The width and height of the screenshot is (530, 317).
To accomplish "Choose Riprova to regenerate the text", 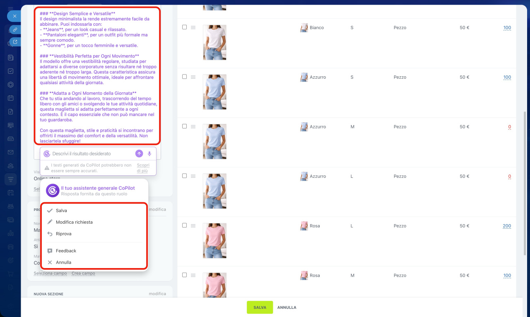I will [x=63, y=234].
